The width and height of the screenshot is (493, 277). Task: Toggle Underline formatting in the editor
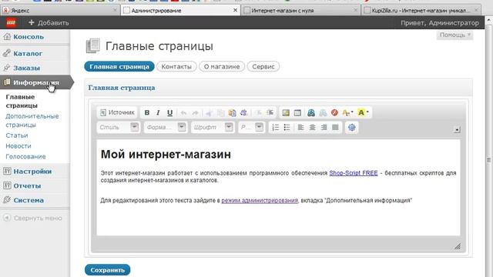(x=169, y=113)
